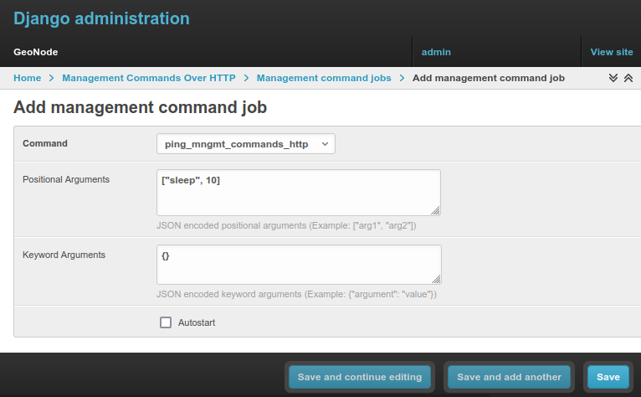Screen dimensions: 641x397
Task: Click the Positional Arguments textarea resize handle
Action: [435, 210]
